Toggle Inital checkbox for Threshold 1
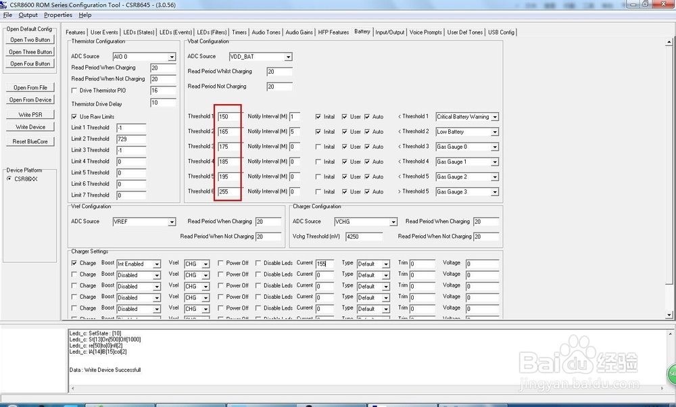Image resolution: width=676 pixels, height=407 pixels. (318, 117)
